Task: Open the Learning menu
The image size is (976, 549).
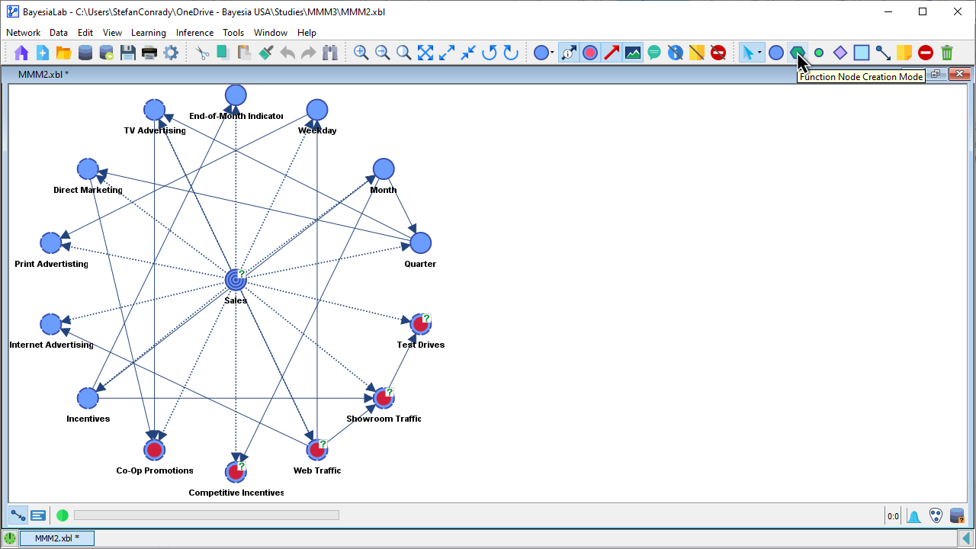Action: click(x=148, y=33)
